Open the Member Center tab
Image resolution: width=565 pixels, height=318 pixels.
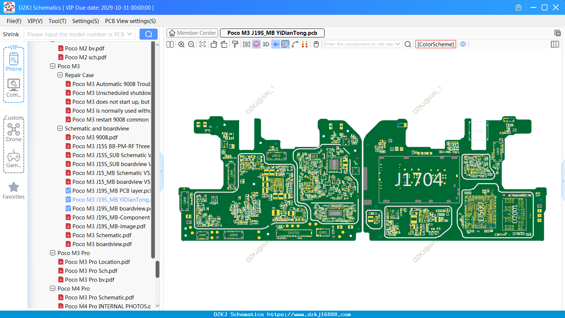click(192, 33)
